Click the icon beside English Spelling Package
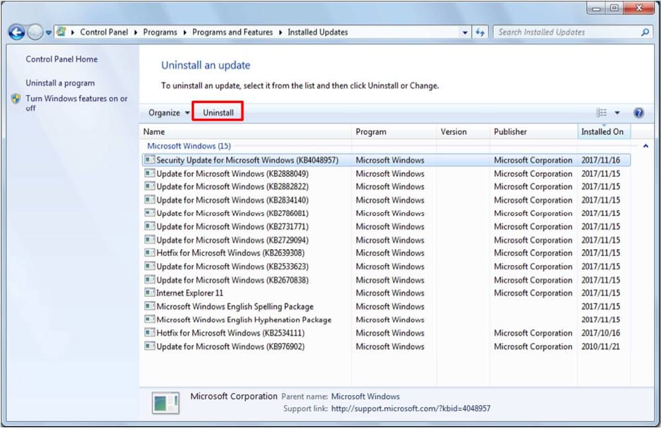Screen dimensions: 662x428 pos(150,306)
